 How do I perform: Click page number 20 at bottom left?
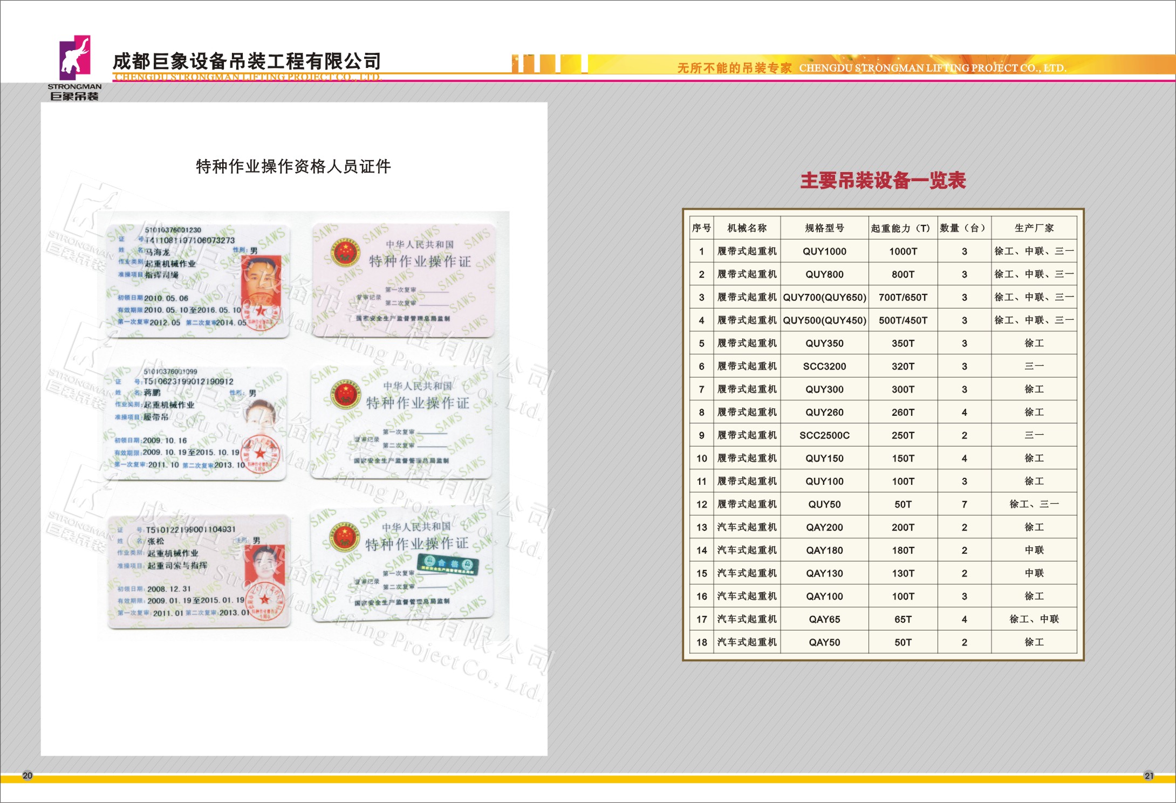pos(28,775)
